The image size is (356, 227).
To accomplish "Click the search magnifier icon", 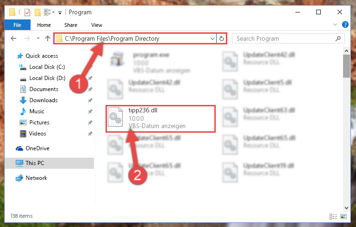I will point(338,38).
